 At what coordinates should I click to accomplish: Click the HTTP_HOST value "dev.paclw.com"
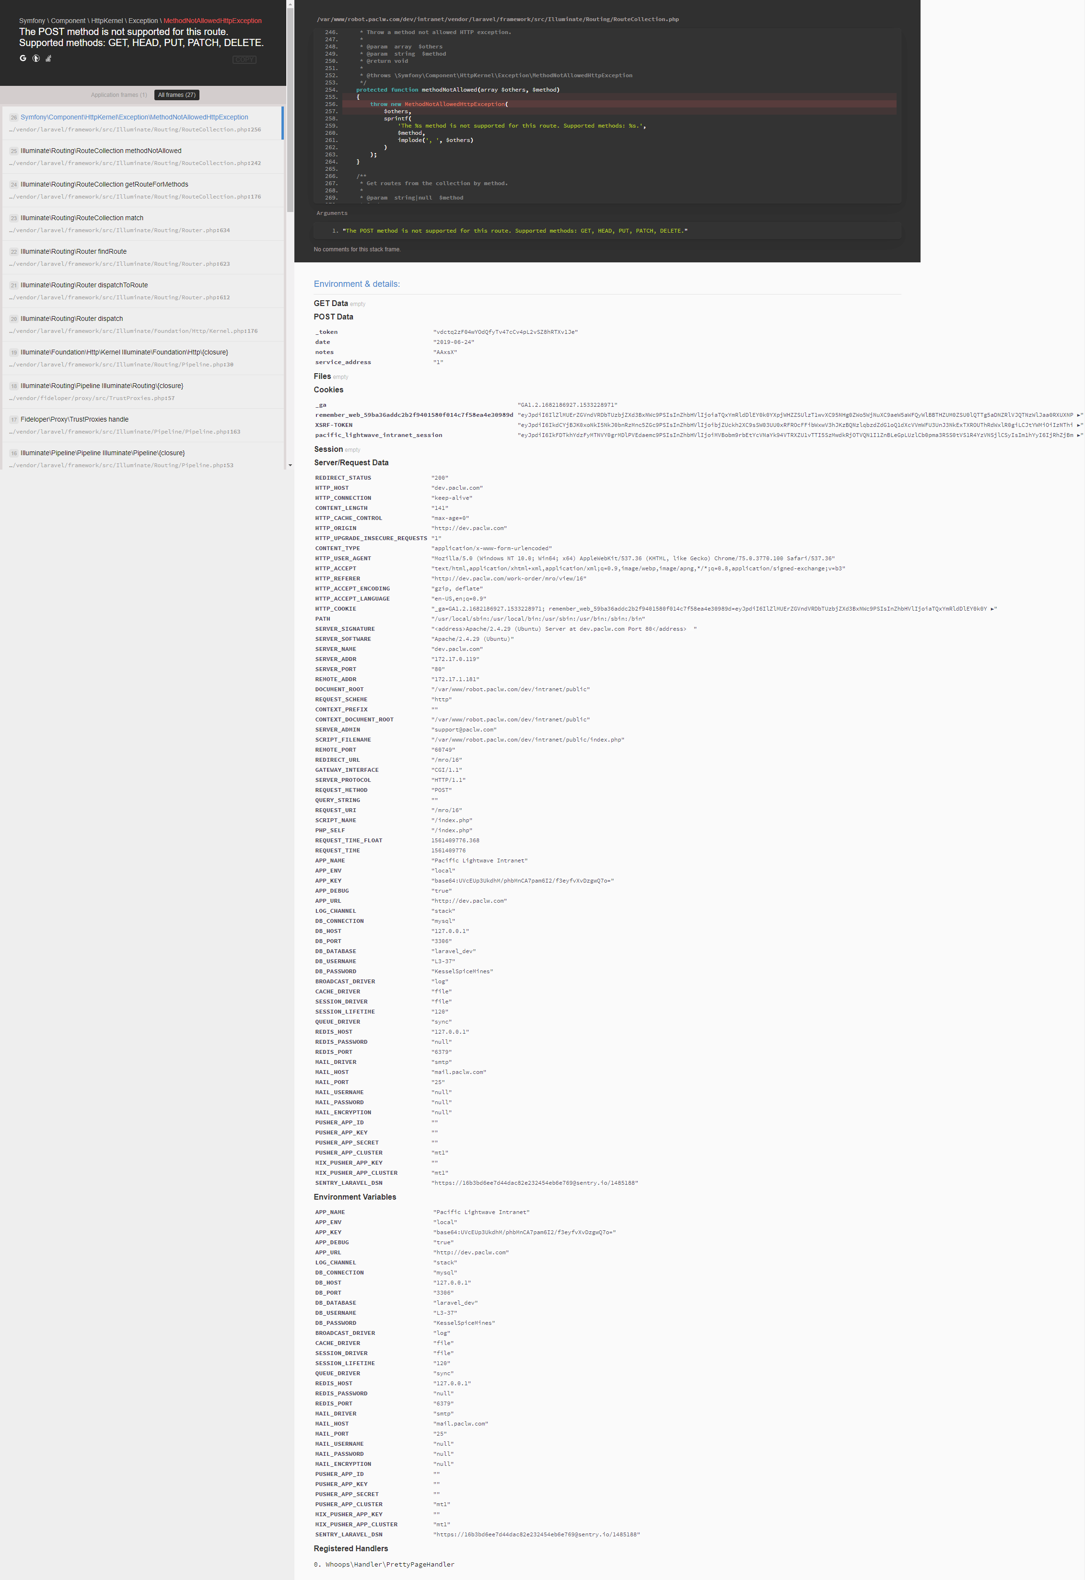[x=457, y=488]
